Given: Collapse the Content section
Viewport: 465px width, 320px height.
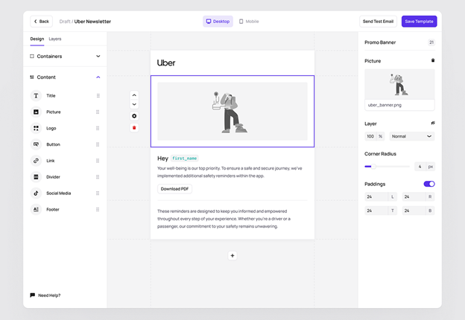Looking at the screenshot, I should [x=65, y=77].
